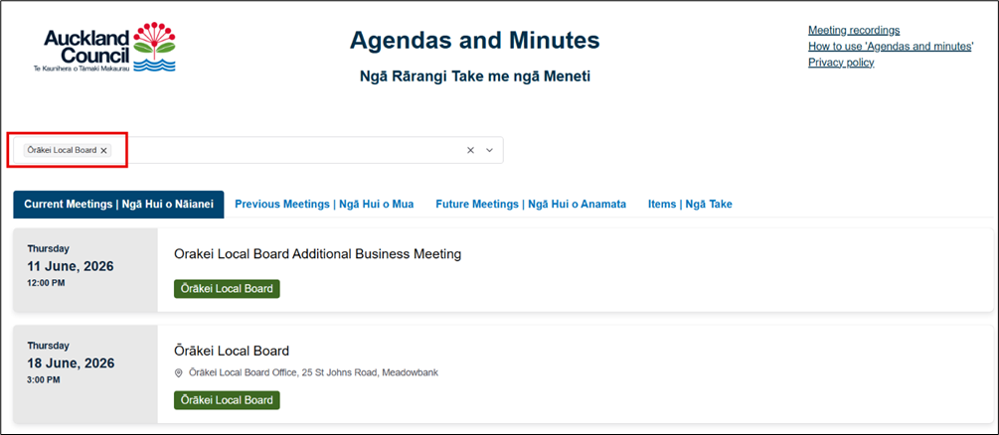This screenshot has width=999, height=435.
Task: Open How to use 'Agendas and minutes' link
Action: pyautogui.click(x=890, y=46)
